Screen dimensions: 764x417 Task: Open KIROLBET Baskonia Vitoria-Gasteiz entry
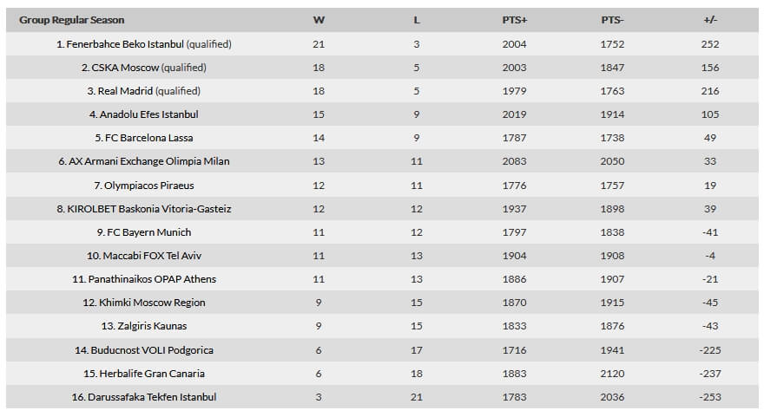(x=149, y=209)
